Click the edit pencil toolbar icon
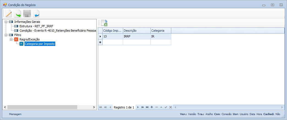The width and height of the screenshot is (287, 120). [x=9, y=13]
